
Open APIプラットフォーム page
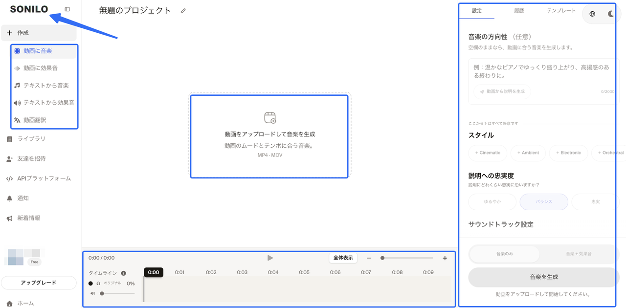click(39, 178)
